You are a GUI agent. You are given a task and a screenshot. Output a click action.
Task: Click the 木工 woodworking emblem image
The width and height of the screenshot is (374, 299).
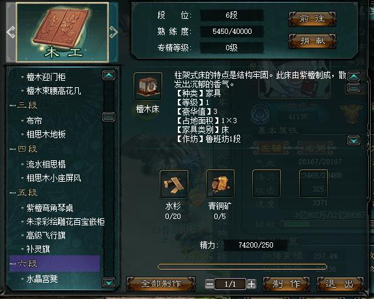point(62,32)
